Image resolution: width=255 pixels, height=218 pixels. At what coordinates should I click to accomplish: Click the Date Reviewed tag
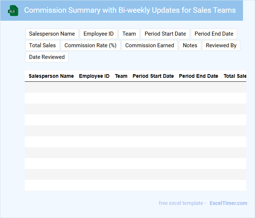coord(47,57)
